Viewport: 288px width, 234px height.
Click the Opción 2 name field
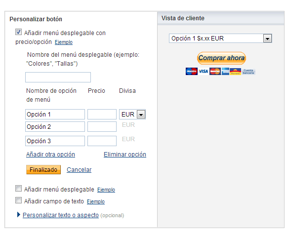point(55,127)
